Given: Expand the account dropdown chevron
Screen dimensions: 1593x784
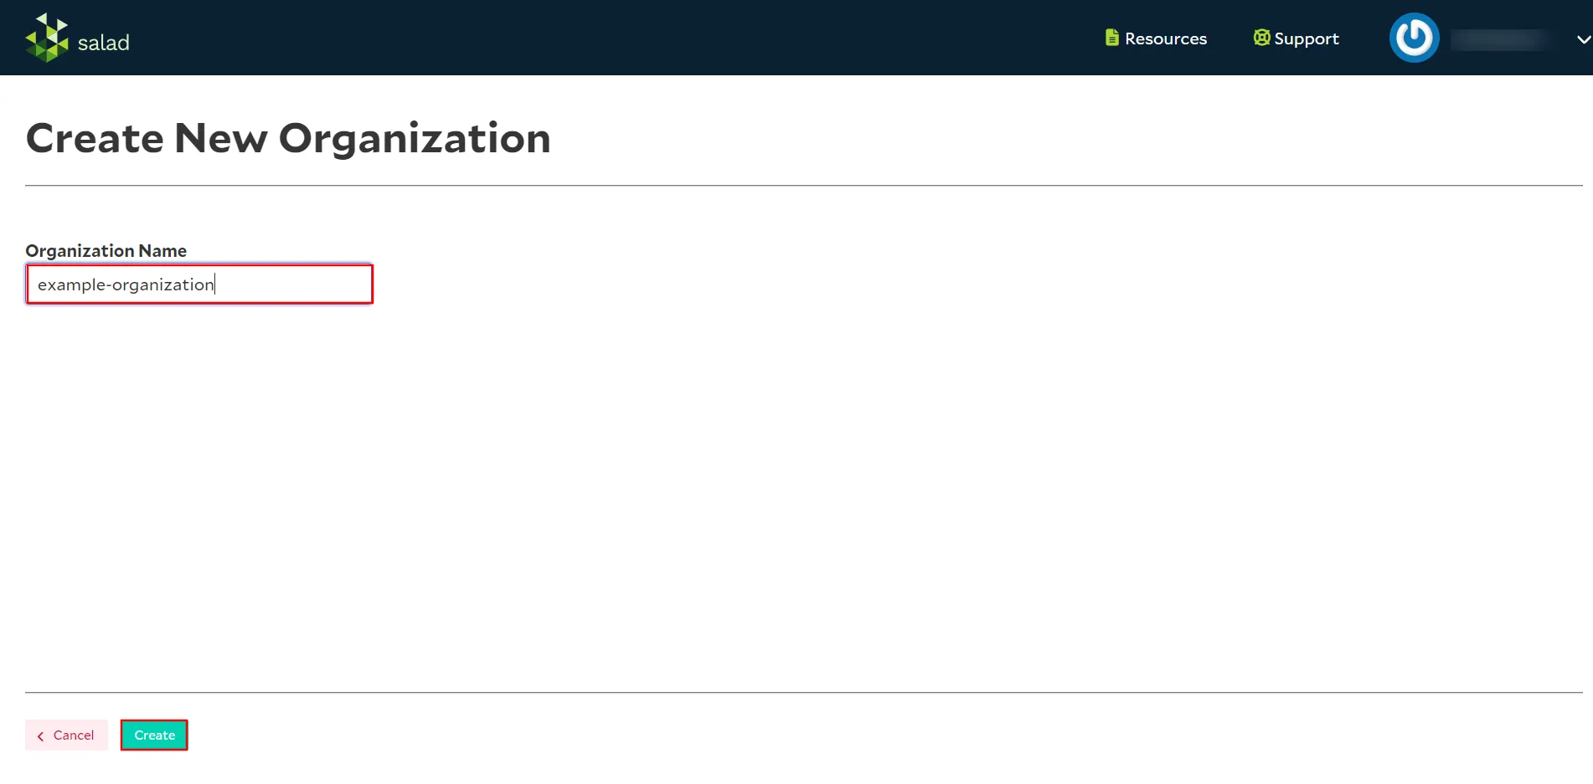Looking at the screenshot, I should 1583,39.
